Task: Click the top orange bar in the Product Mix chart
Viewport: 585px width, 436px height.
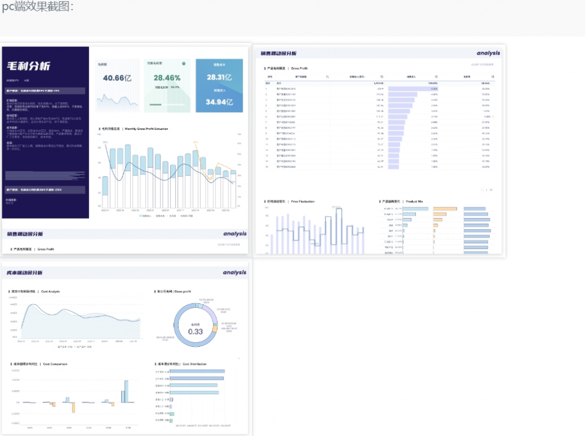Action: tap(445, 209)
